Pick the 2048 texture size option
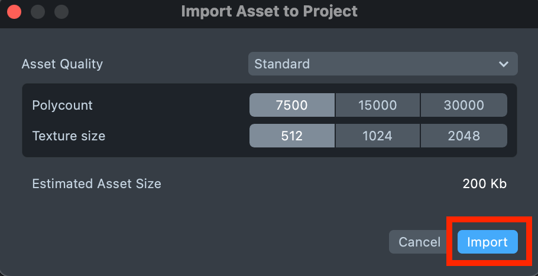This screenshot has height=276, width=538. tap(464, 136)
